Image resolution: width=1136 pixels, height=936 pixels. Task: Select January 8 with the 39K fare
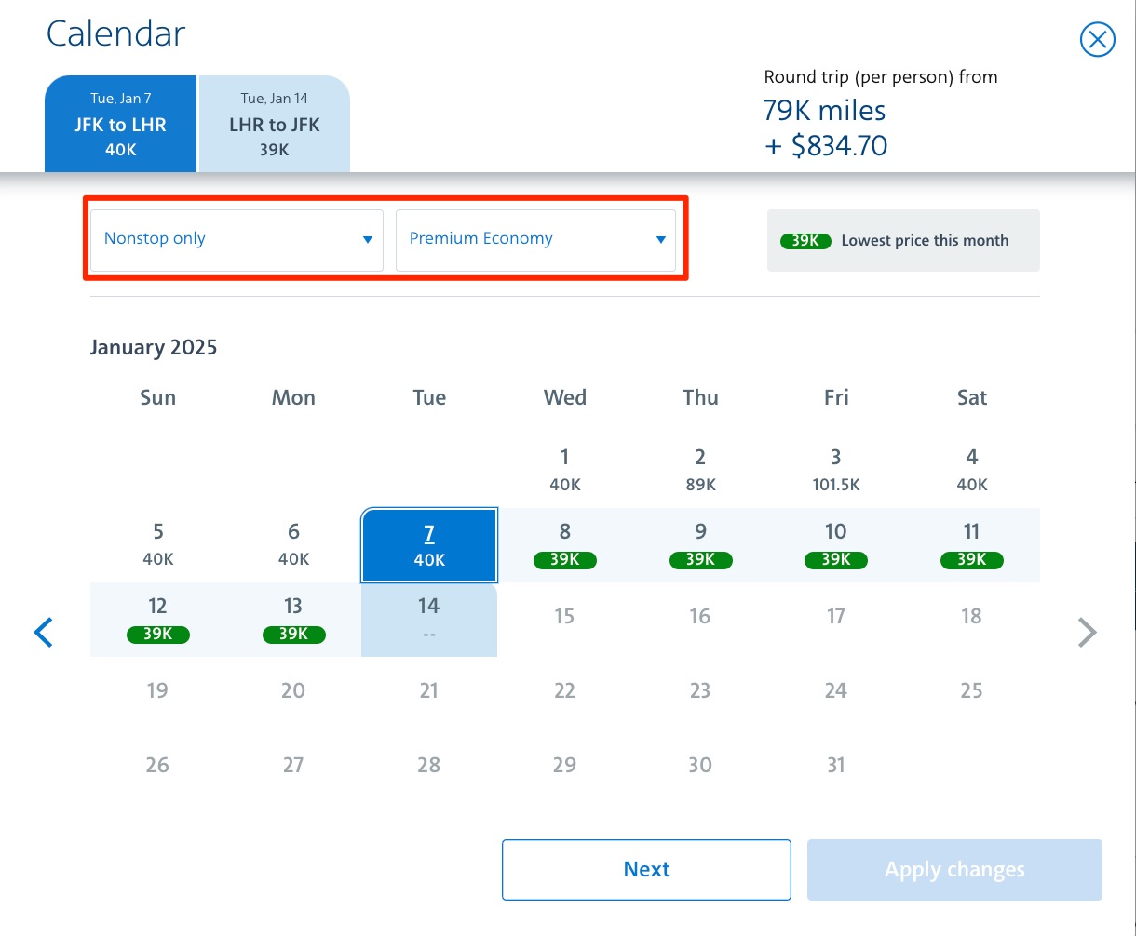[x=564, y=545]
